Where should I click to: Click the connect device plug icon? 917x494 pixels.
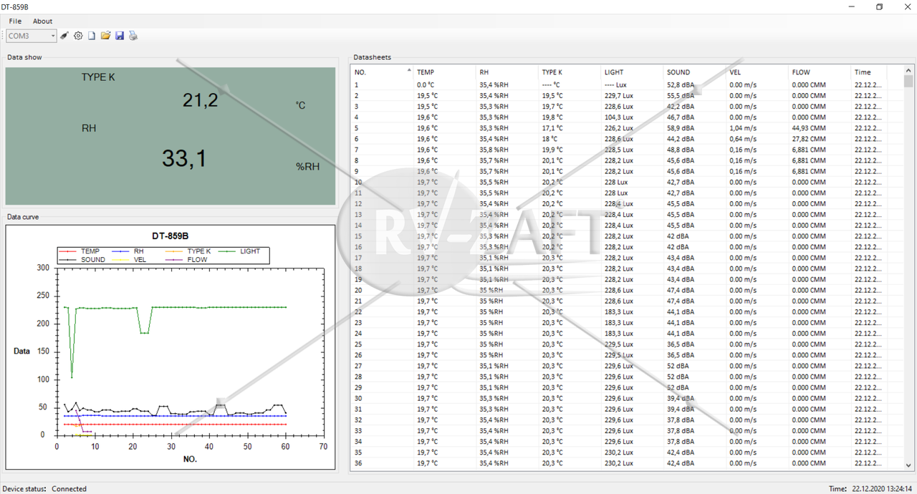[64, 36]
